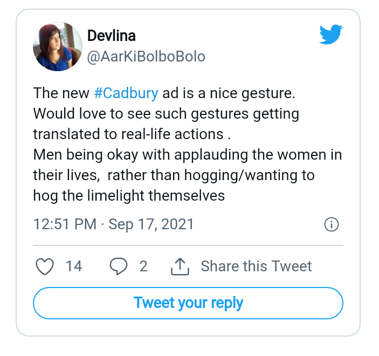This screenshot has height=356, width=379.
Task: Select the reply count 2
Action: tap(143, 266)
